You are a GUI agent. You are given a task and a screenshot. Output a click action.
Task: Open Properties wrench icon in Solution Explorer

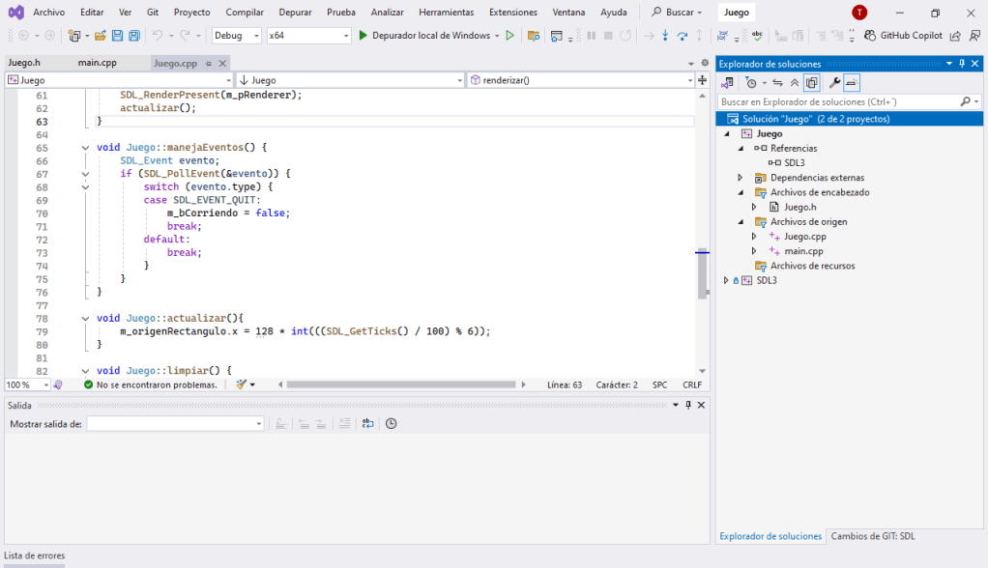[x=834, y=83]
